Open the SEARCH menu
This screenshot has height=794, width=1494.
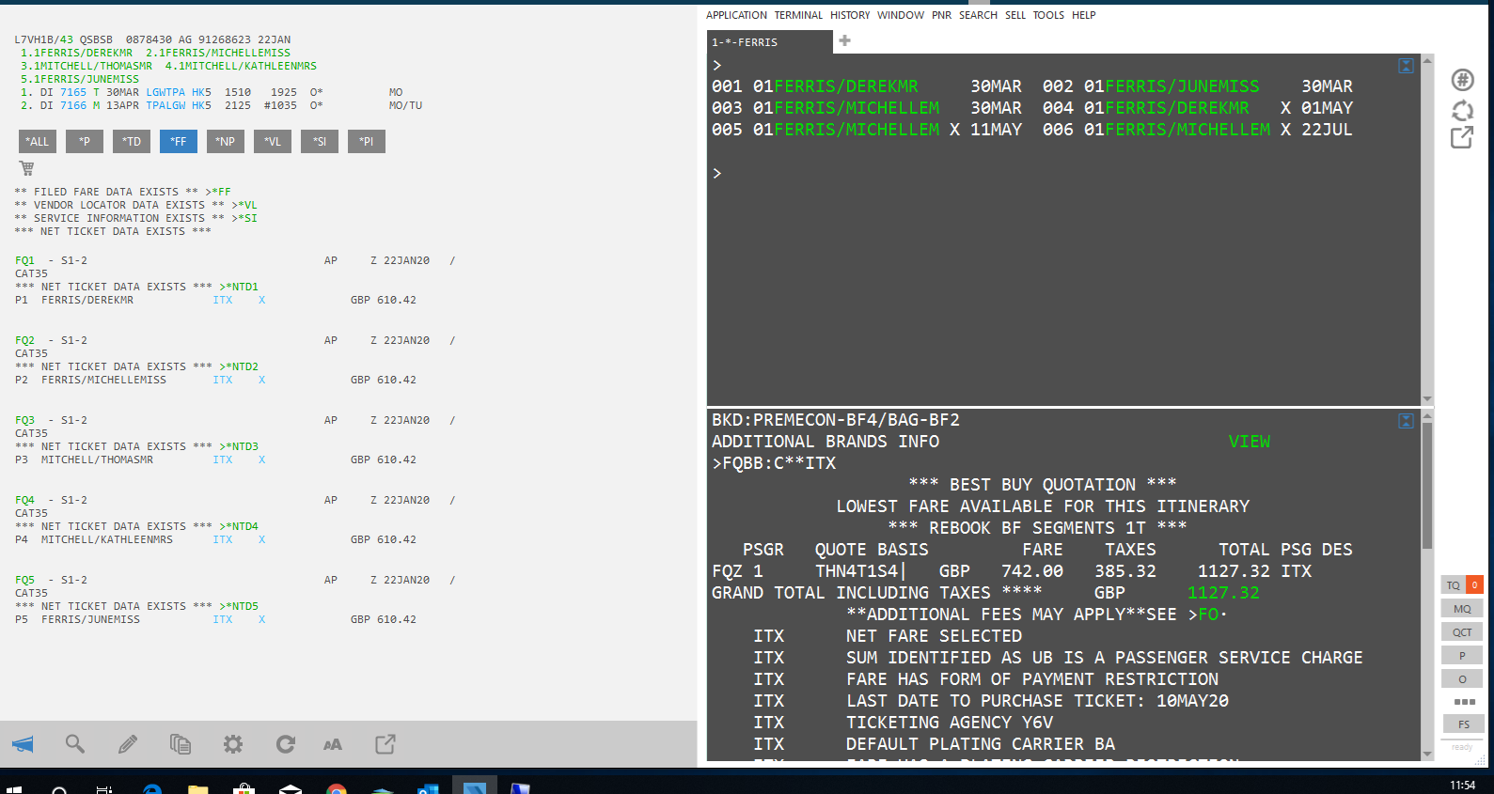978,15
